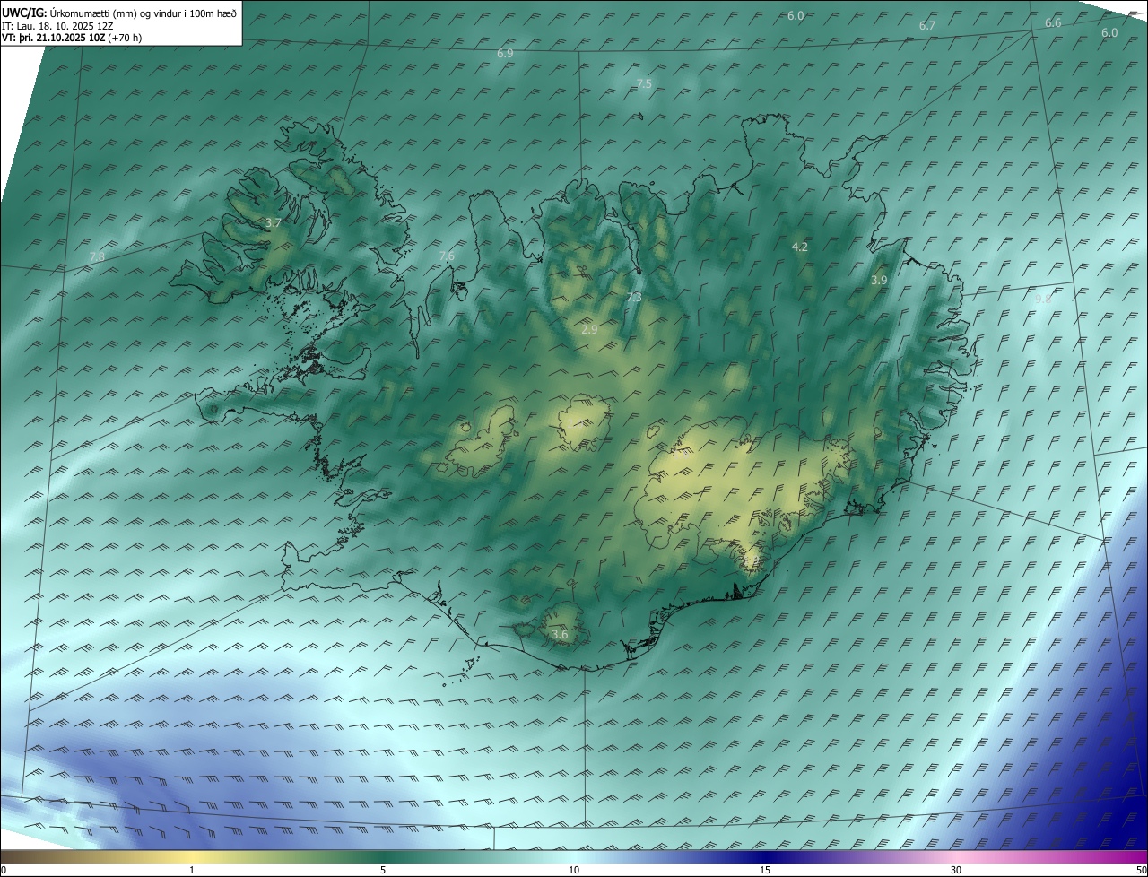
Task: Click the 3.7 precipitation value on the map
Action: coord(274,222)
